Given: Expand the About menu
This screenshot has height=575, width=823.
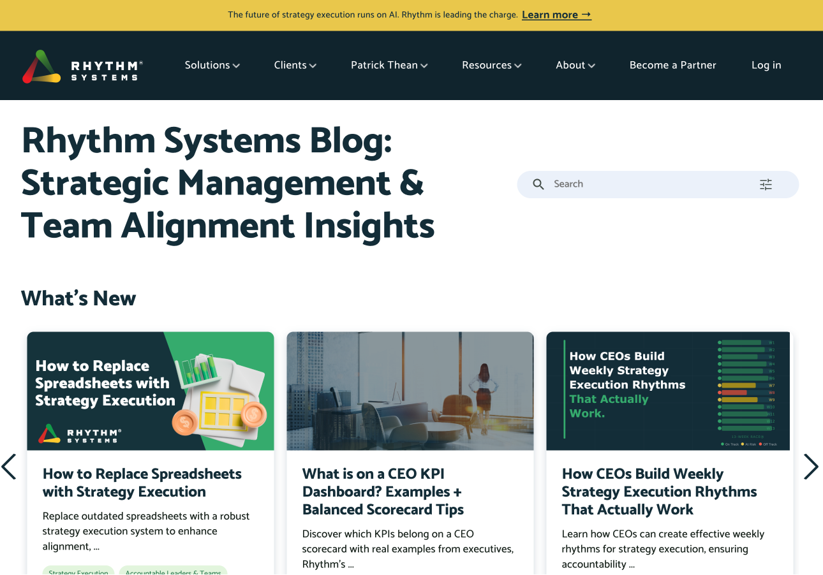Looking at the screenshot, I should point(575,65).
